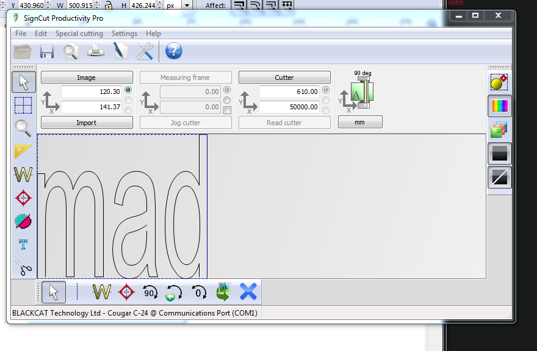Rotate image 90 degrees icon
Screen dimensions: 537x351
coord(150,293)
